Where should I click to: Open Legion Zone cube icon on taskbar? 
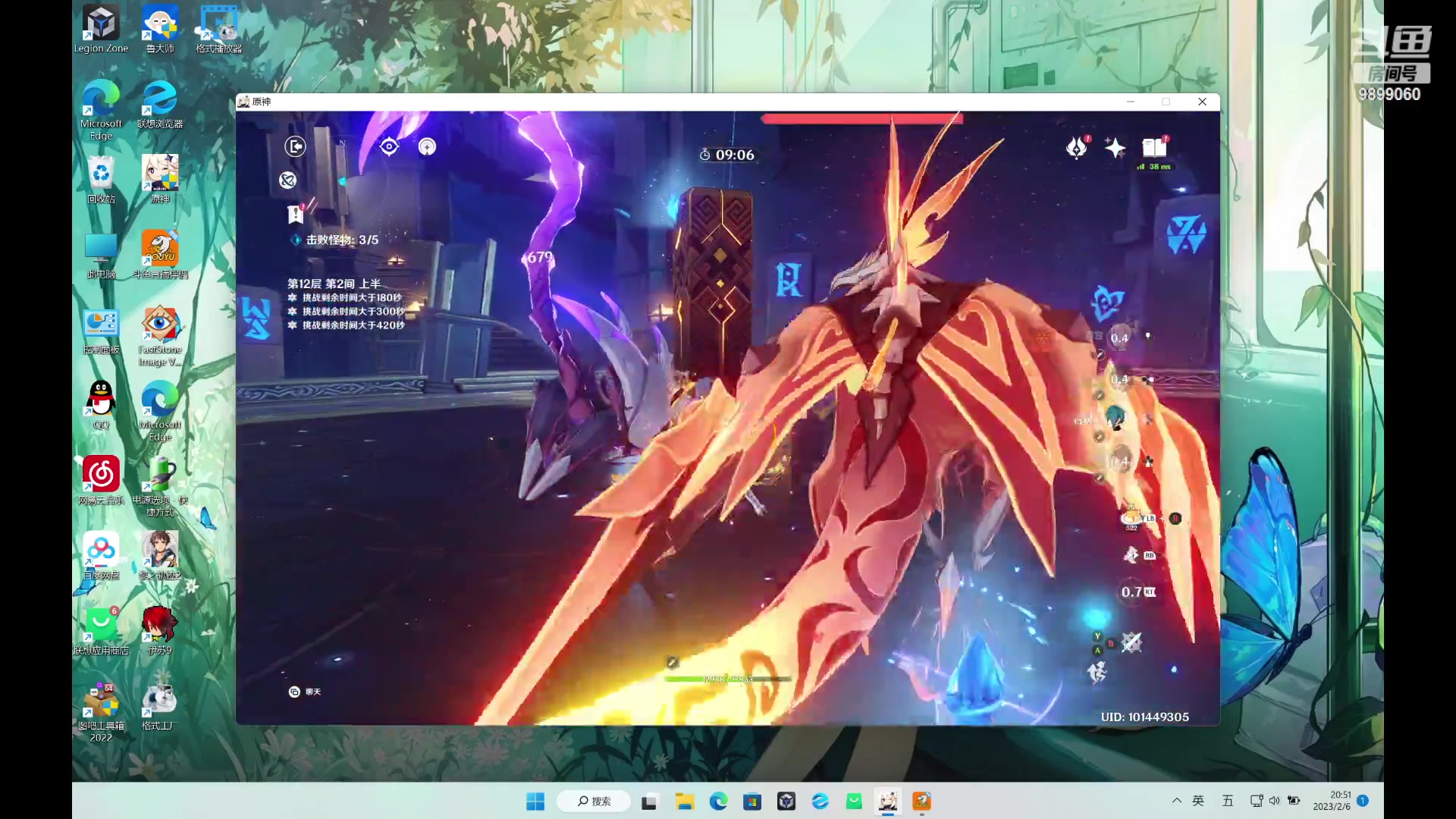click(786, 802)
